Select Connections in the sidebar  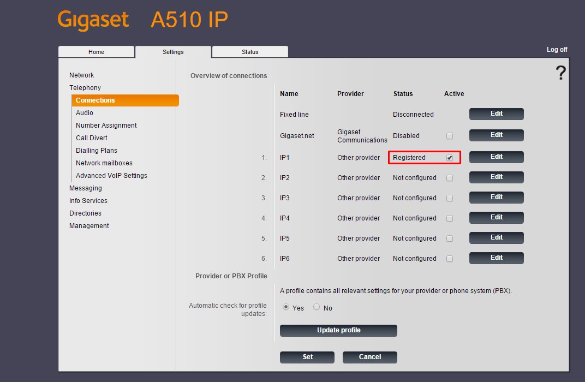tap(125, 100)
